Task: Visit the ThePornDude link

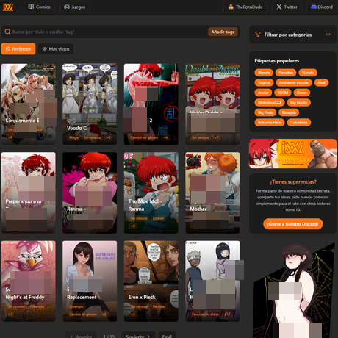Action: pyautogui.click(x=245, y=7)
